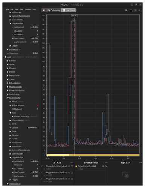145x188 pixels.
Task: Select FullCycleMS row with value 144.319
Action: point(25,161)
